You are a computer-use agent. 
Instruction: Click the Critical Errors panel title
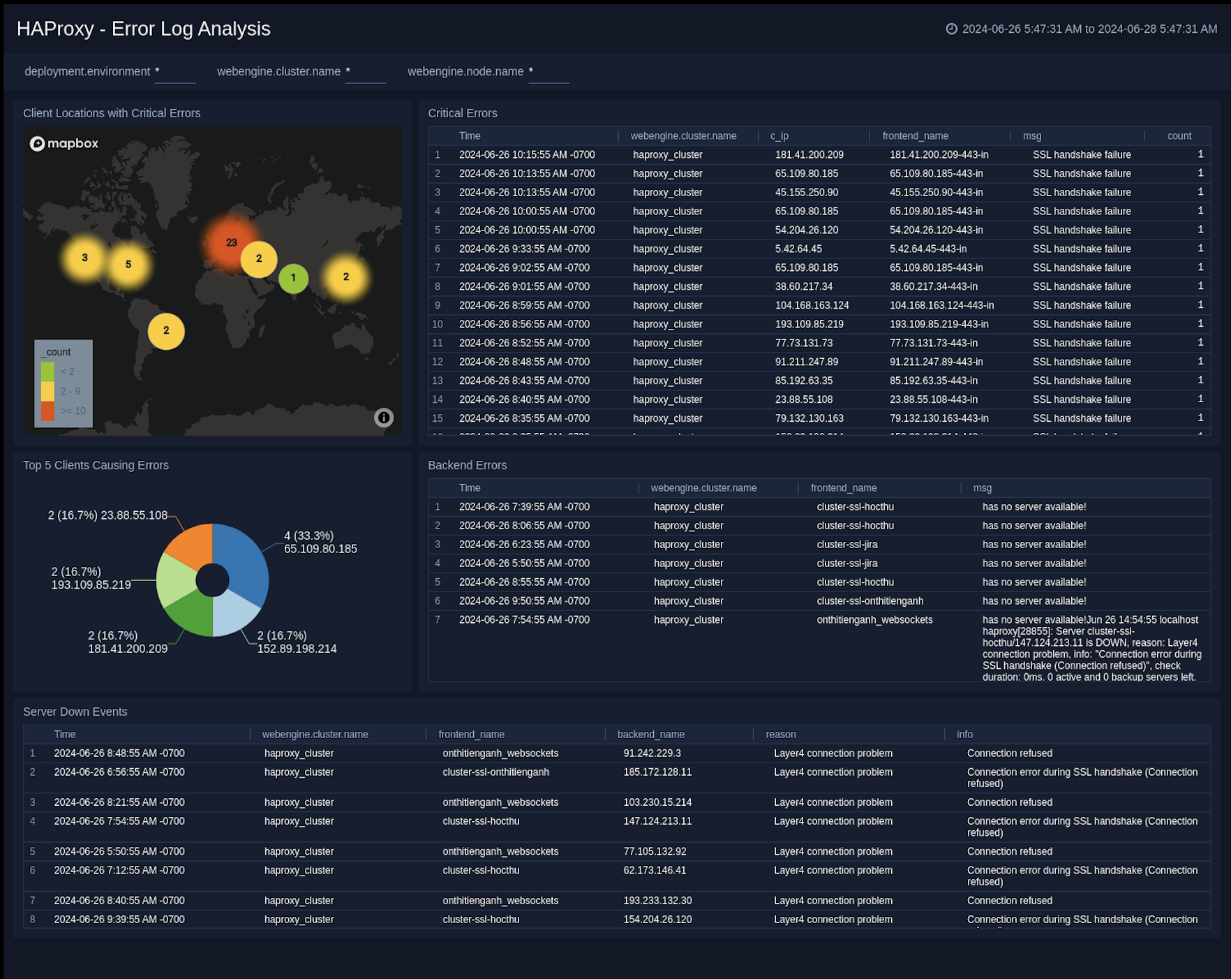coord(462,113)
